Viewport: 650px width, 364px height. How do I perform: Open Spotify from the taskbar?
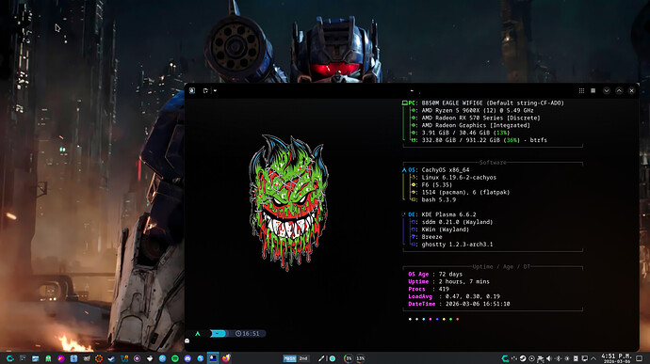click(x=175, y=358)
